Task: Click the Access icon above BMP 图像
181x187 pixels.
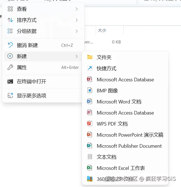Action: point(90,79)
